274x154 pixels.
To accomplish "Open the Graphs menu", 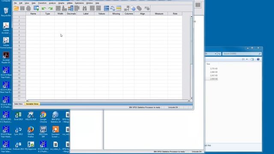I will (61, 3).
